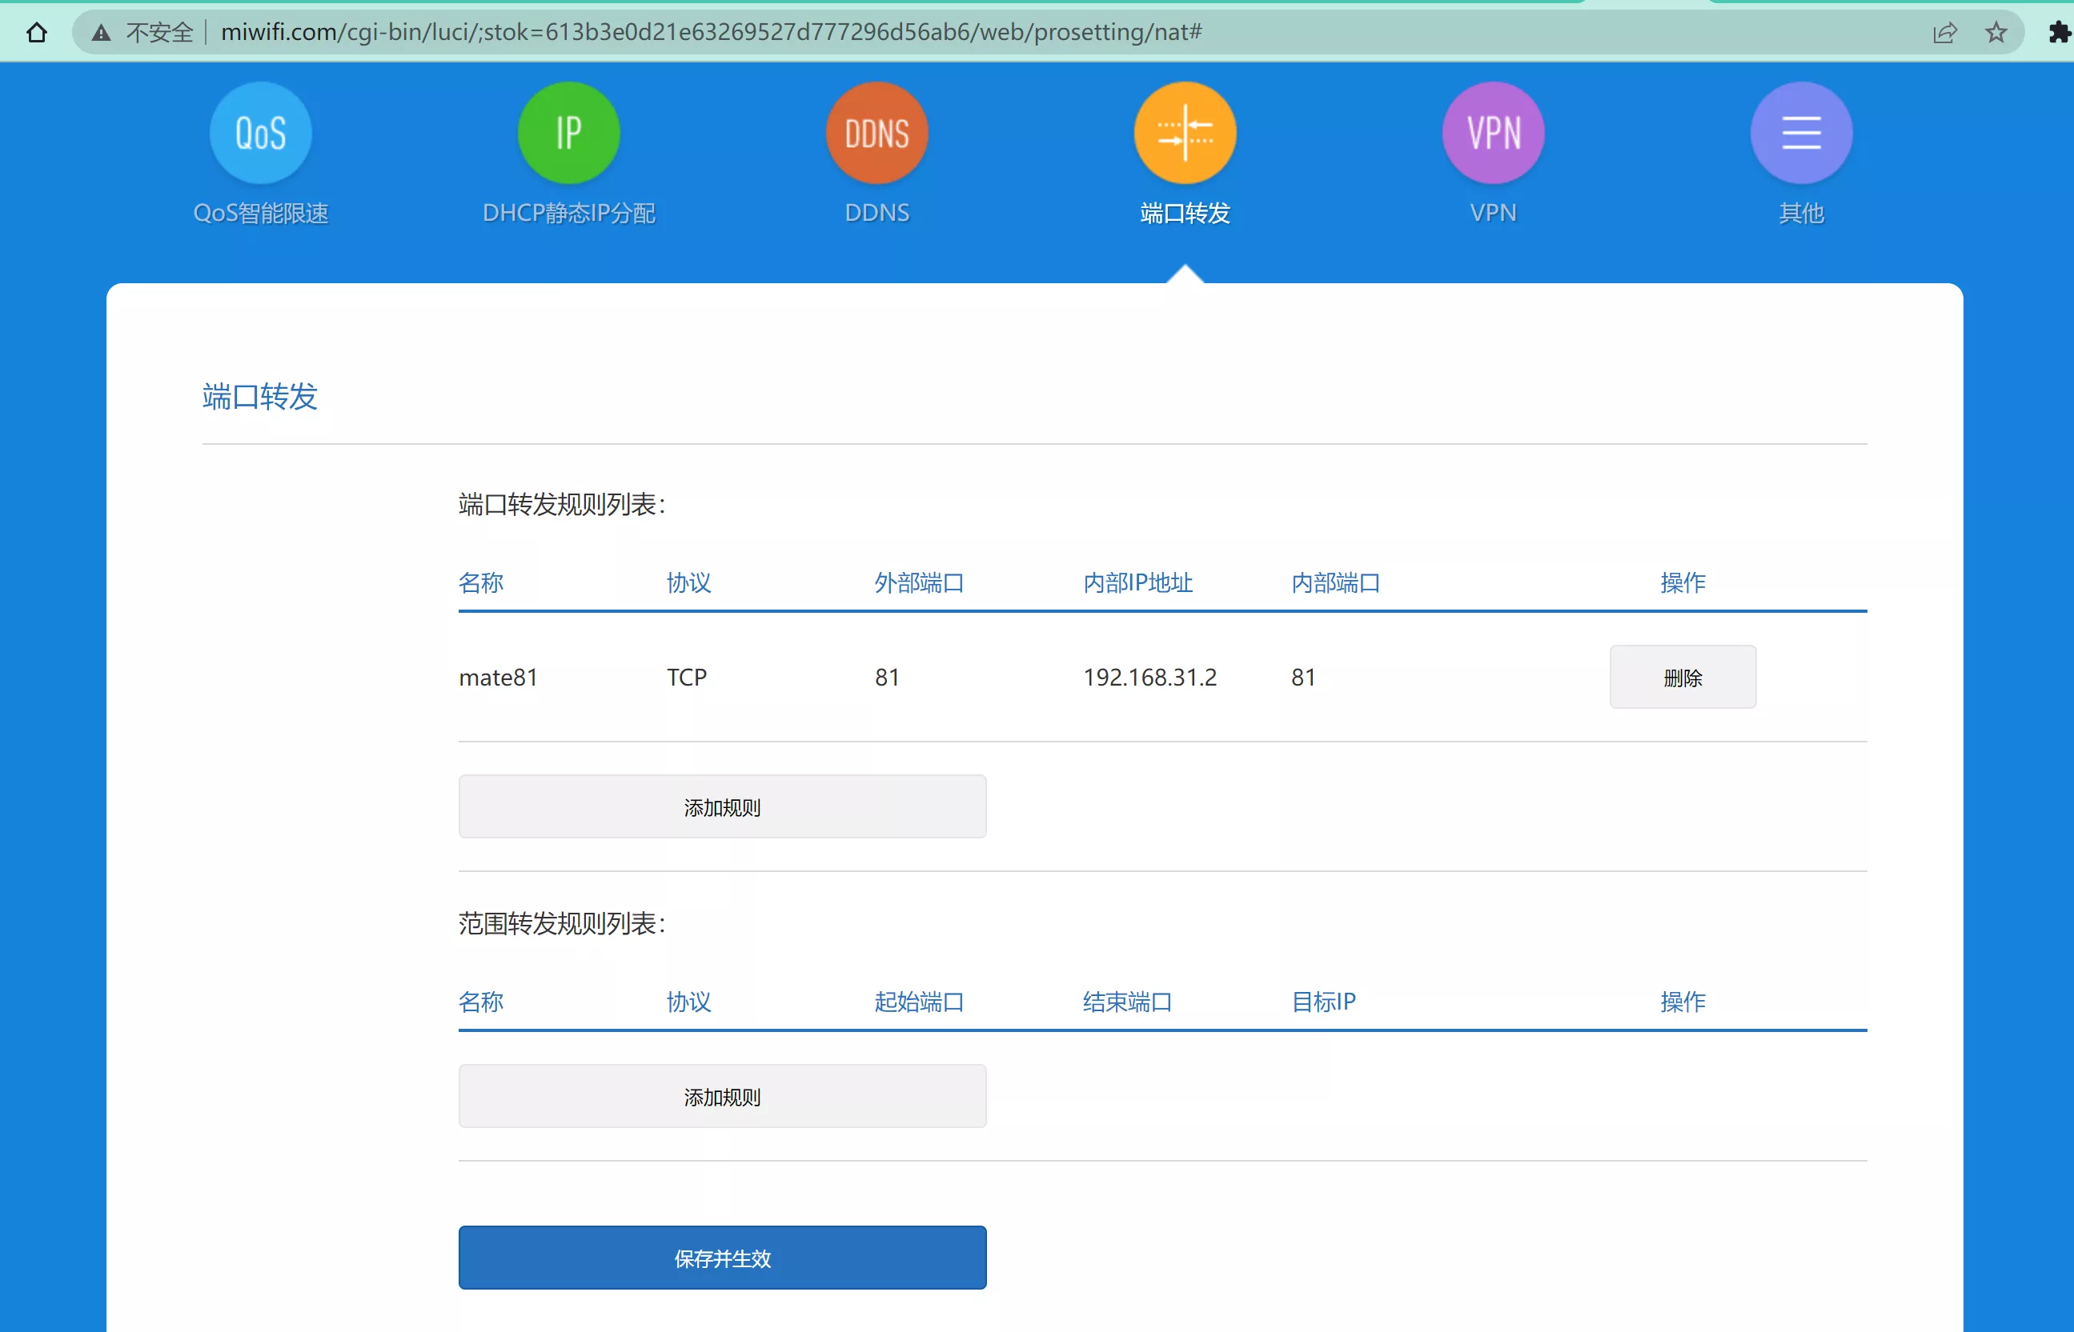Click the share page icon in address bar

click(1944, 33)
